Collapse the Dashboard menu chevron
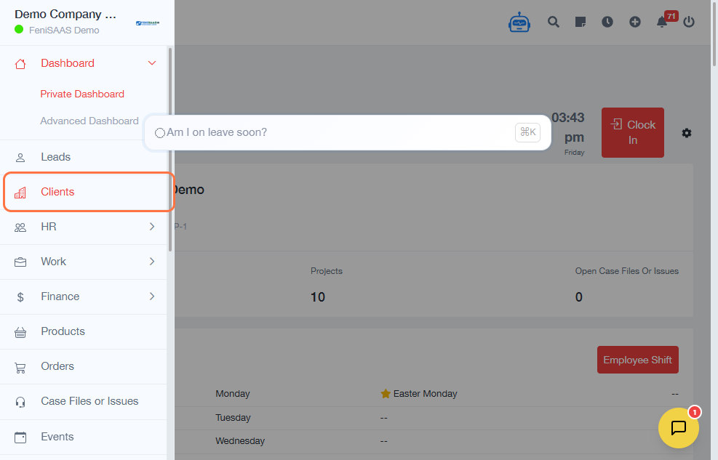This screenshot has width=718, height=460. click(x=152, y=63)
